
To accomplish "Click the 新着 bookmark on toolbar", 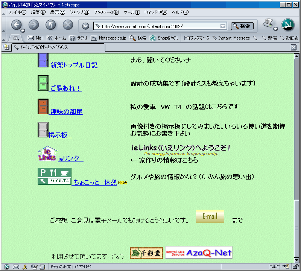I will click(269, 38).
